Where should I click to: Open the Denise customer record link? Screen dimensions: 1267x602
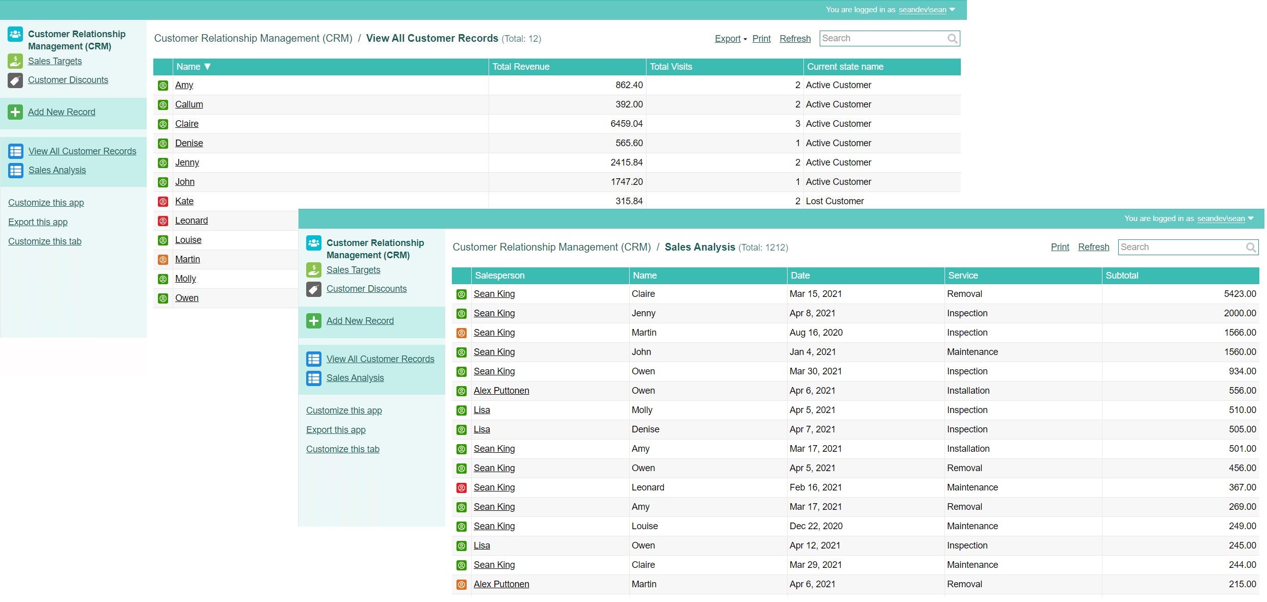189,143
